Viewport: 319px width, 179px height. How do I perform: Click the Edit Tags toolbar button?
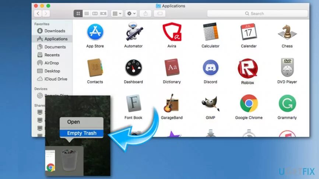tap(160, 14)
